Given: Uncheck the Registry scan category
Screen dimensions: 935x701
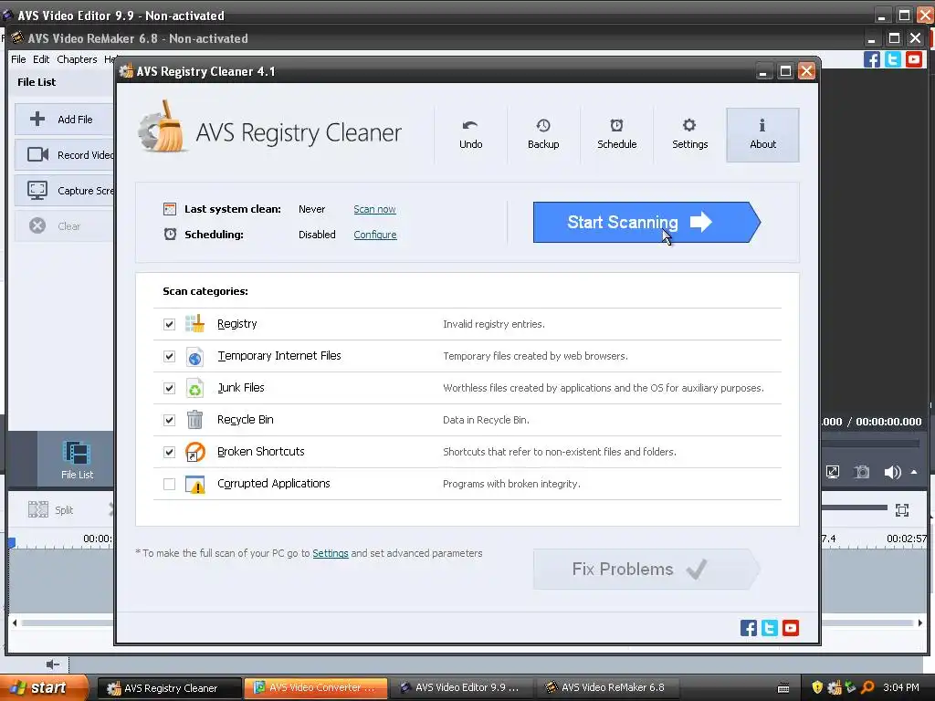Looking at the screenshot, I should pos(169,324).
